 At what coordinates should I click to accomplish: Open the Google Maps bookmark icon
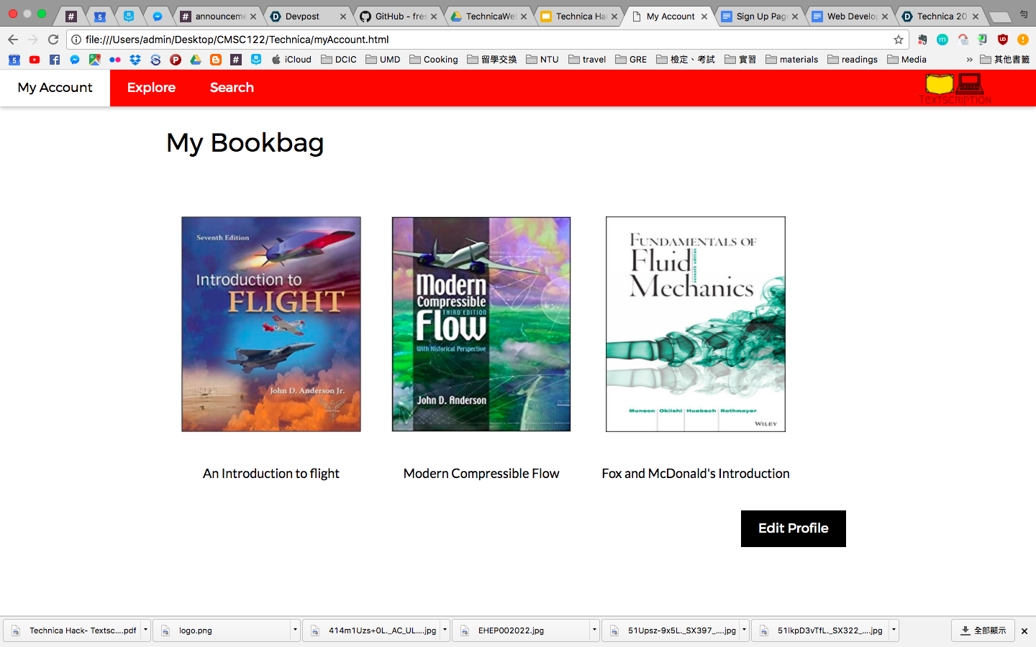pos(94,60)
